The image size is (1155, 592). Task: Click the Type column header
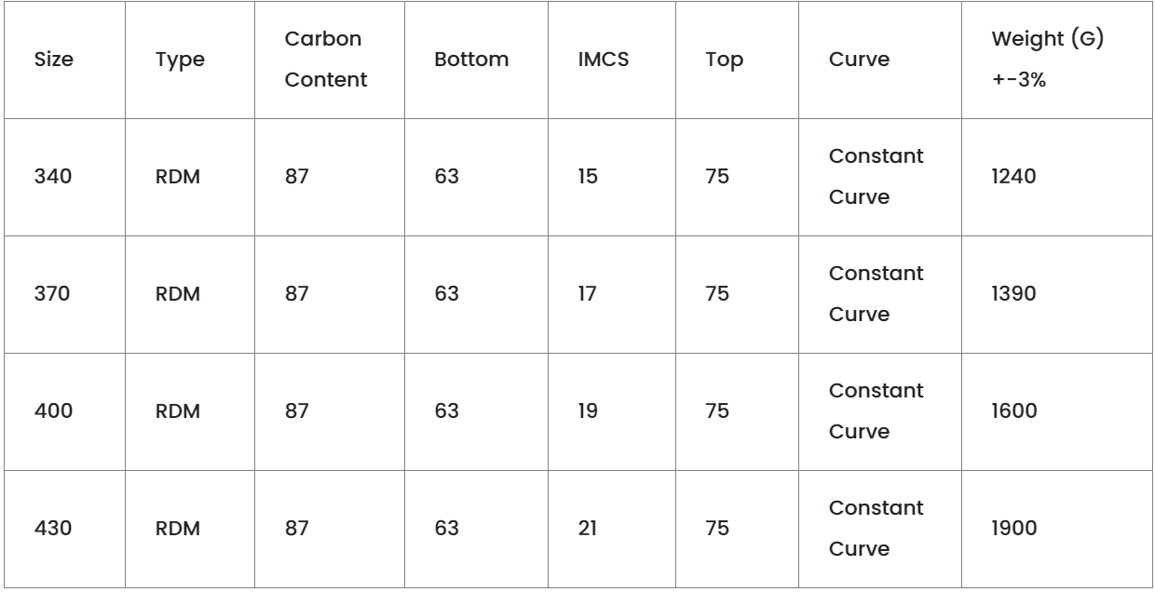[x=180, y=61]
